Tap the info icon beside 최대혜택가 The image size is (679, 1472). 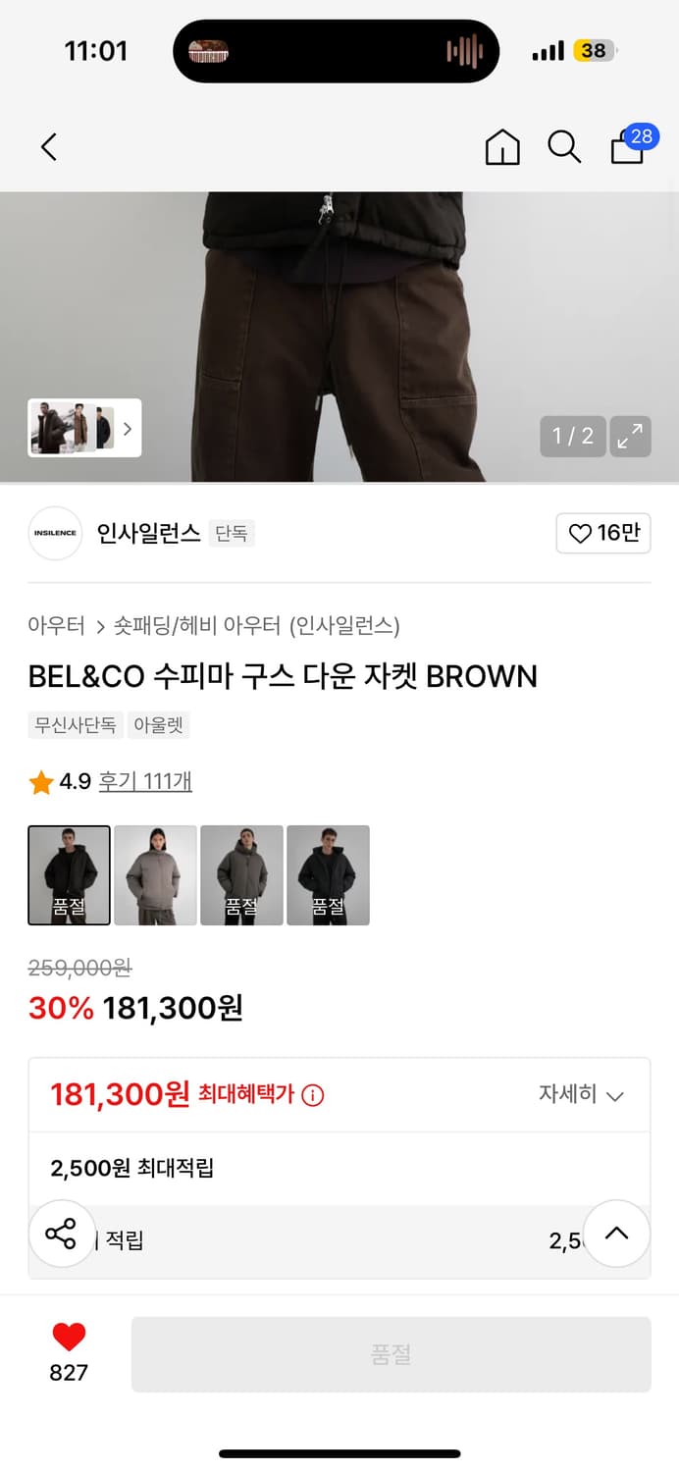(312, 1095)
